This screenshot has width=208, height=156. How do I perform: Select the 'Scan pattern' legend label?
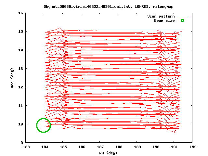coord(161,16)
